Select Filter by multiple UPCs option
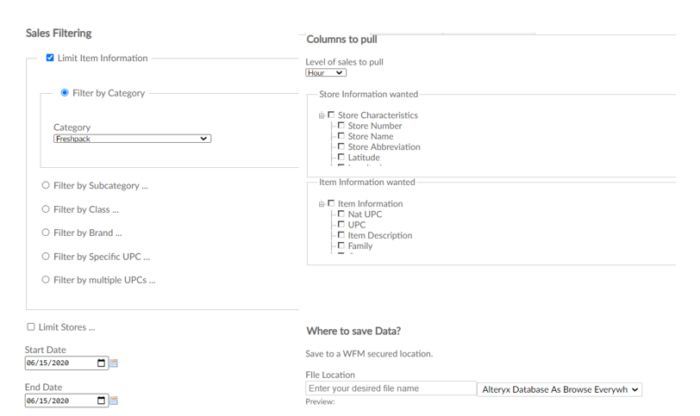700x416 pixels. coord(46,280)
